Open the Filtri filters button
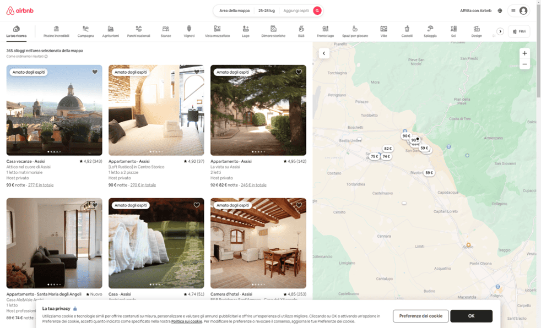Image resolution: width=541 pixels, height=328 pixels. pyautogui.click(x=519, y=31)
